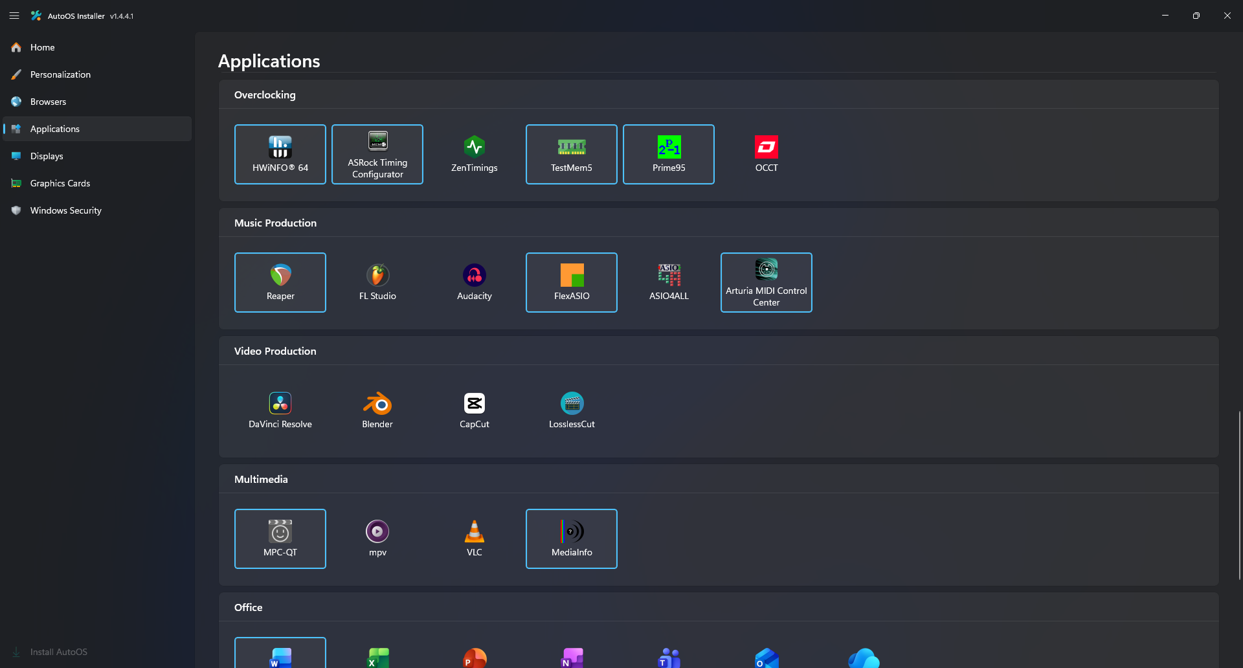Viewport: 1243px width, 668px height.
Task: Select FL Studio for installation
Action: pos(377,282)
